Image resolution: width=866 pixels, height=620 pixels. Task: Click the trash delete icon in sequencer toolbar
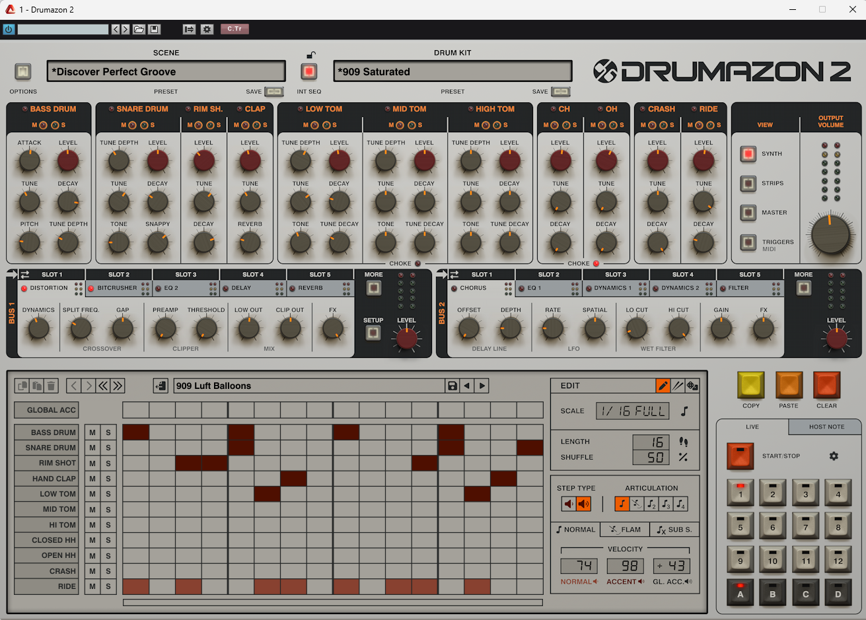coord(52,386)
